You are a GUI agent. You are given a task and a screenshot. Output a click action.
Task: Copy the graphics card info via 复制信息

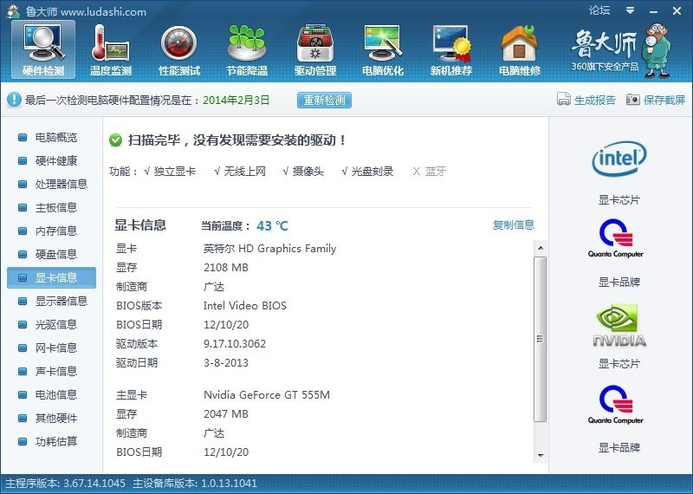point(514,225)
